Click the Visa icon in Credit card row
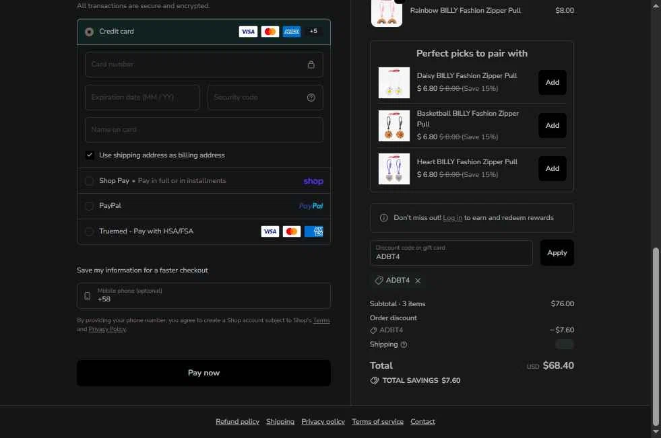This screenshot has height=438, width=661. click(x=248, y=32)
